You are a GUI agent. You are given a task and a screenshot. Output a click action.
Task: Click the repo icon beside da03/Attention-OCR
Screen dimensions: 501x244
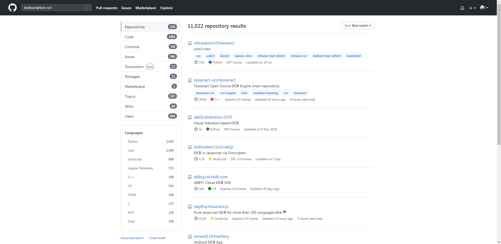[x=190, y=118]
